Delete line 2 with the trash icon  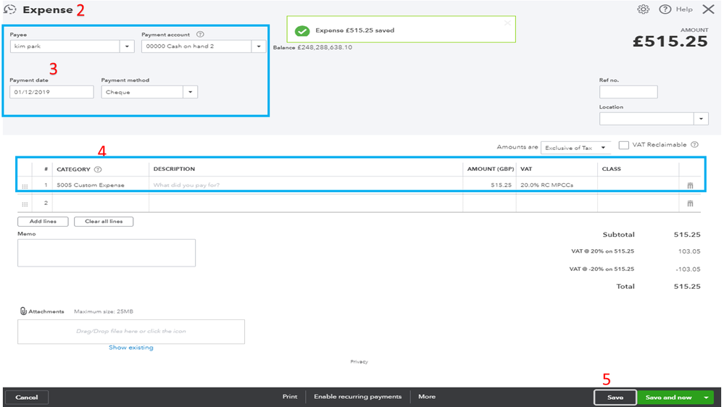click(x=690, y=204)
